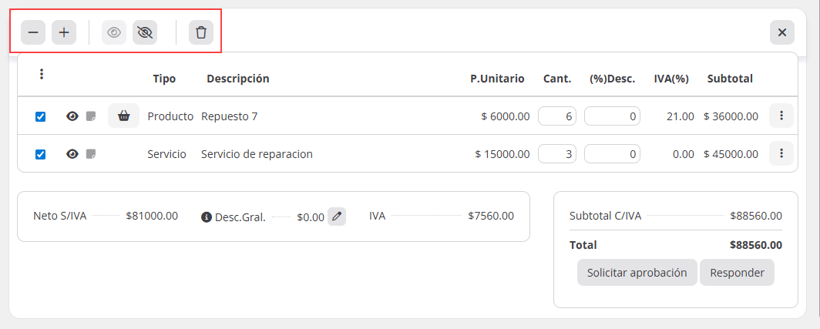Uncheck the Servicio de reparacion checkbox
Screen dimensions: 820x329
pyautogui.click(x=41, y=154)
